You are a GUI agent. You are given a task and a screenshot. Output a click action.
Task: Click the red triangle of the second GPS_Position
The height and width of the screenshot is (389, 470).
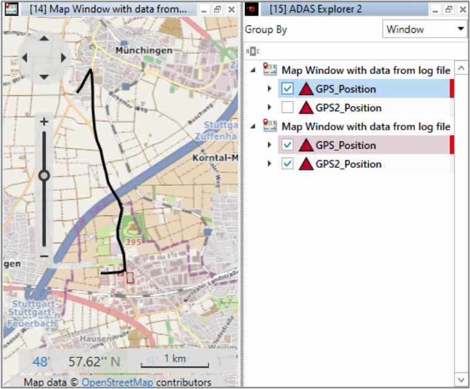306,146
